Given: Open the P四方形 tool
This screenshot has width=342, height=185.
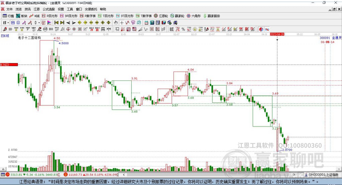Looking at the screenshot, I should (50, 16).
